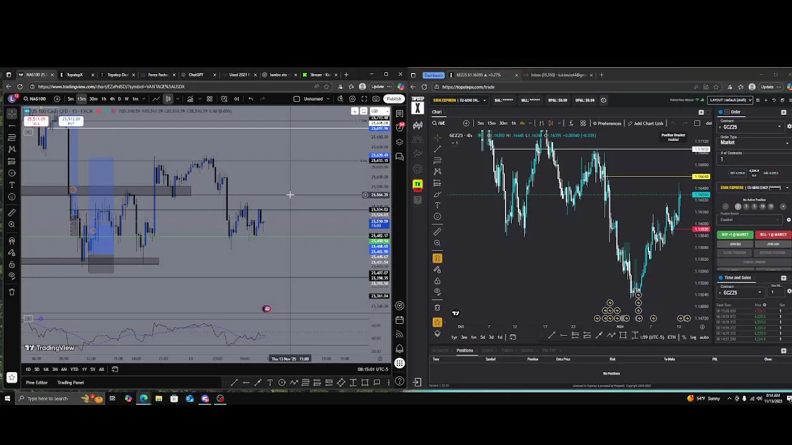Switch to the Forex Factory browser tab
Image resolution: width=792 pixels, height=445 pixels.
point(158,75)
